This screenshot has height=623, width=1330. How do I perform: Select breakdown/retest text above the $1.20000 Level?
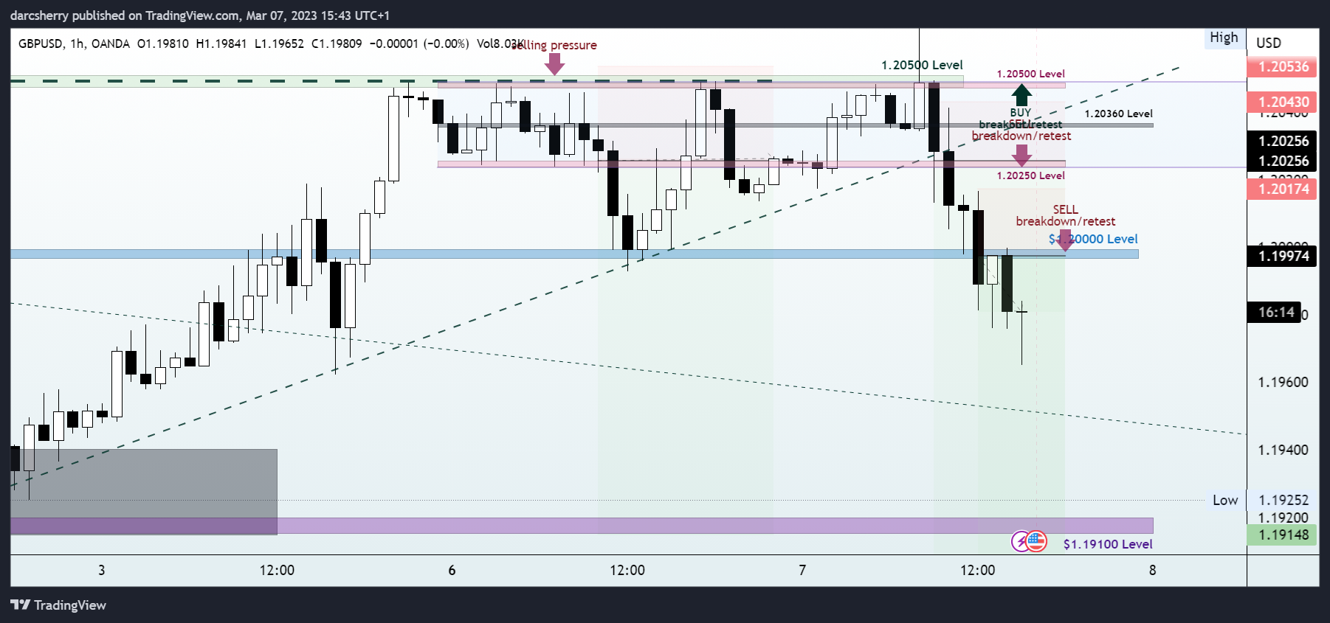point(1065,221)
